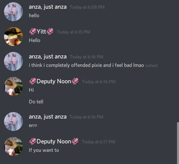179x164 pixels.
Task: Open Deputy Noon's avatar beside If you want to
Action: [x=13, y=146]
